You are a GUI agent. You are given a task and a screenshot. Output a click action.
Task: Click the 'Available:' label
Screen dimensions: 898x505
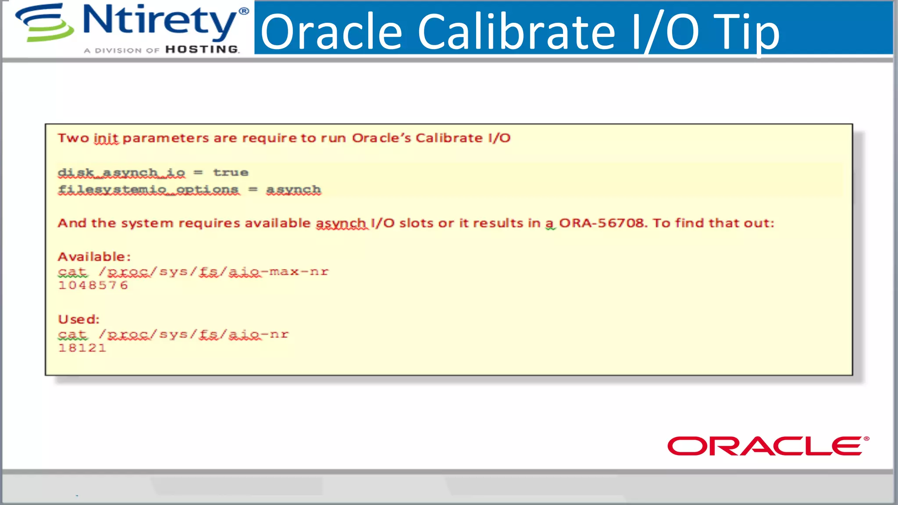(94, 256)
